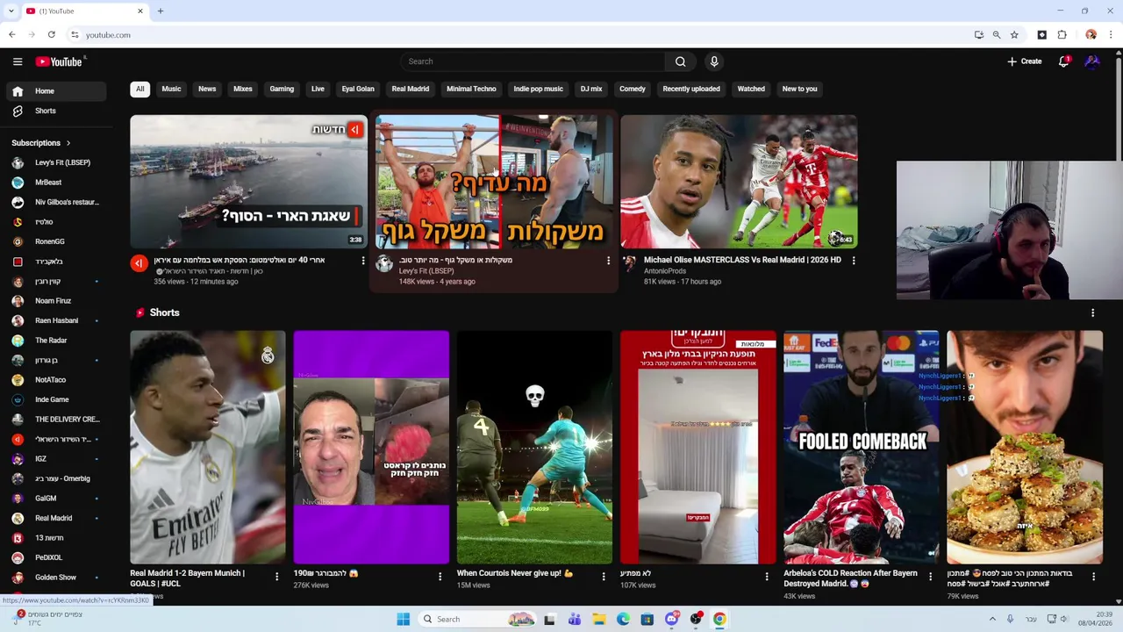This screenshot has height=632, width=1123.
Task: Start voice search with microphone icon
Action: 714,61
